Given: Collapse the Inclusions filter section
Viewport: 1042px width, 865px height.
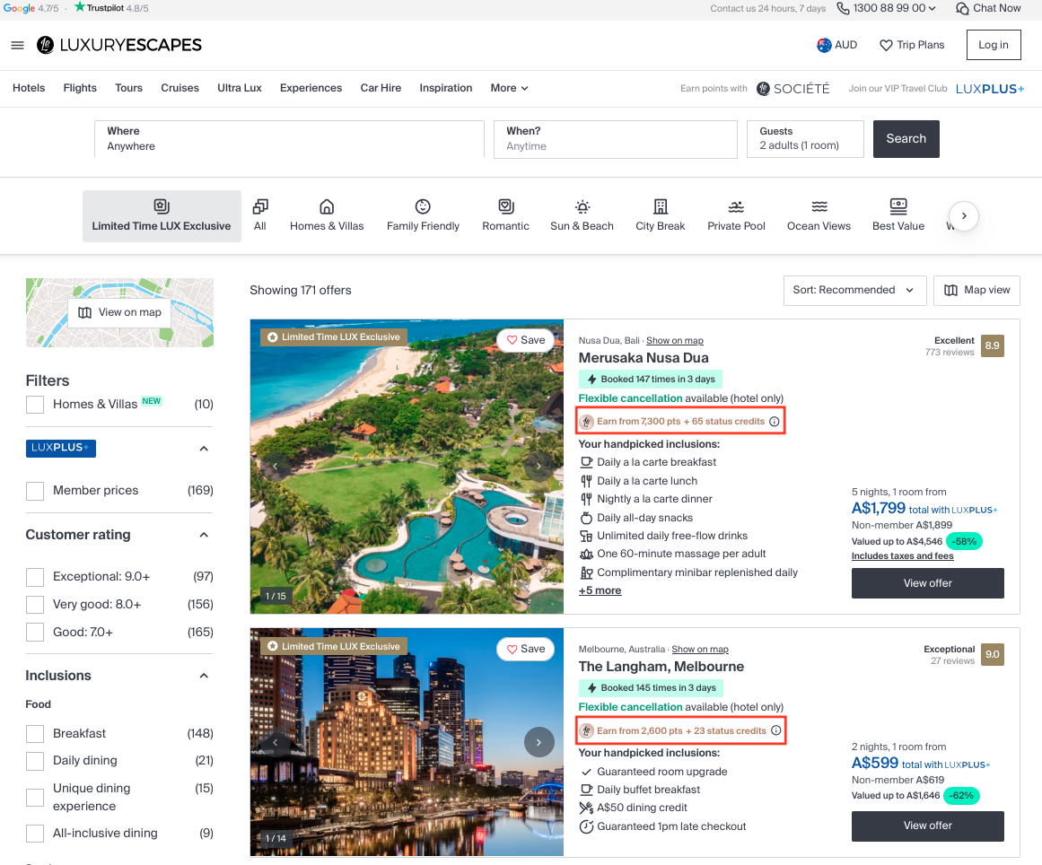Looking at the screenshot, I should point(204,676).
